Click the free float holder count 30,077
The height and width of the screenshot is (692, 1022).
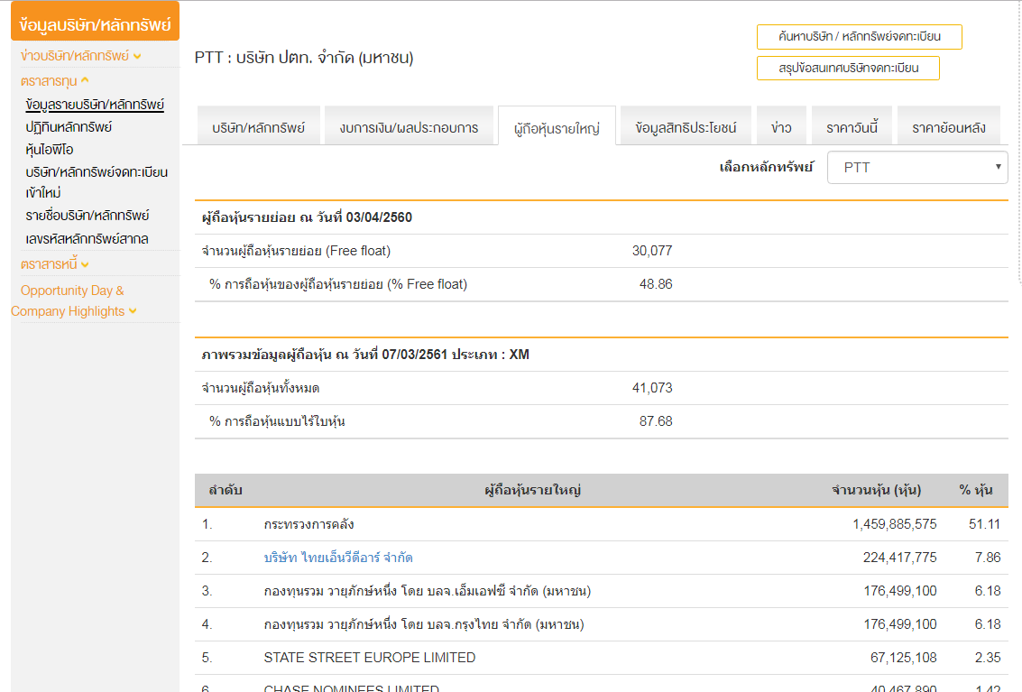[x=652, y=251]
